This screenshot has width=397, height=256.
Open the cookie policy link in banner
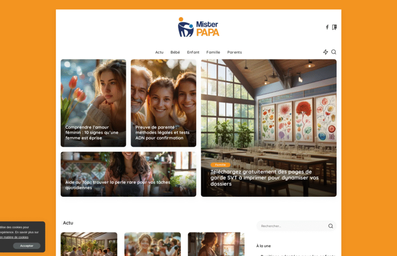(14, 237)
